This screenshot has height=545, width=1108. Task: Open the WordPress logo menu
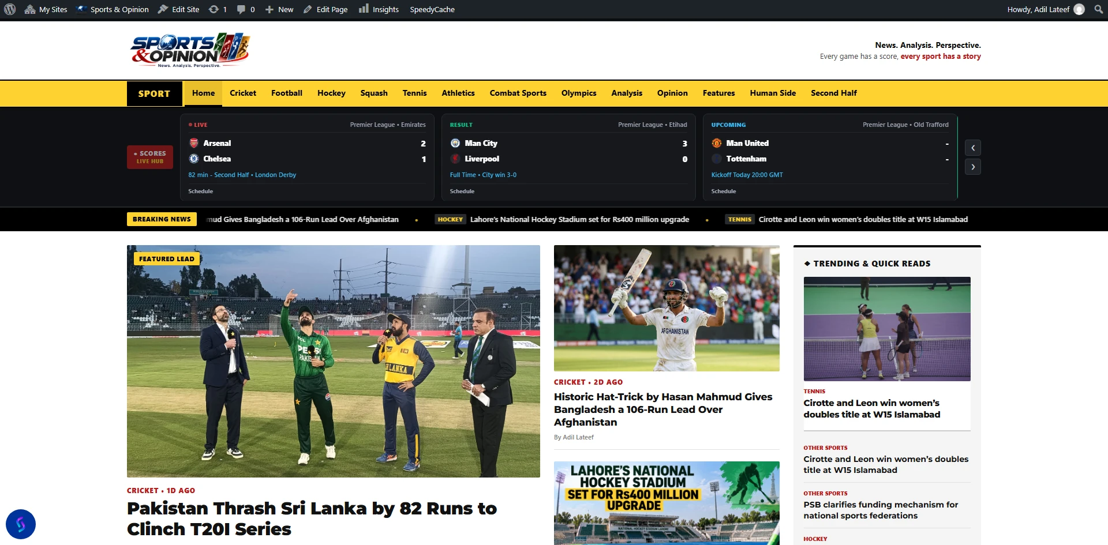click(10, 9)
